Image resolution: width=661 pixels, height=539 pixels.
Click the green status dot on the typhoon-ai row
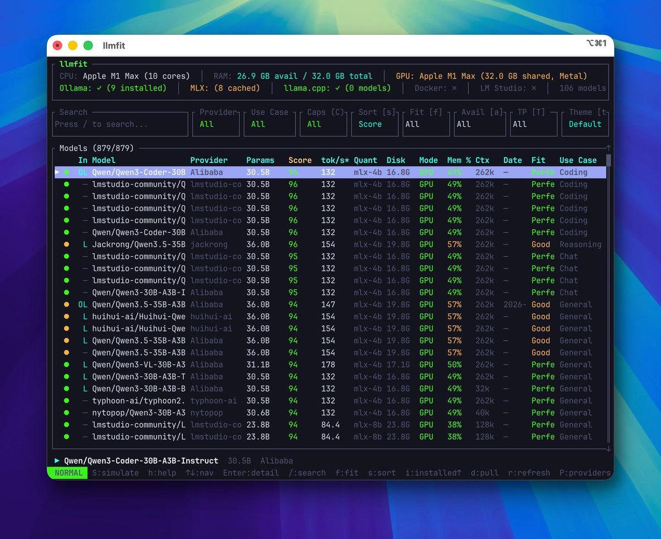(67, 401)
